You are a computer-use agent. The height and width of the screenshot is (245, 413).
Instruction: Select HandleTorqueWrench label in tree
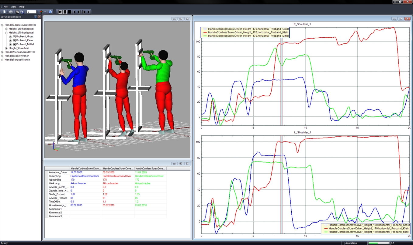click(x=17, y=60)
